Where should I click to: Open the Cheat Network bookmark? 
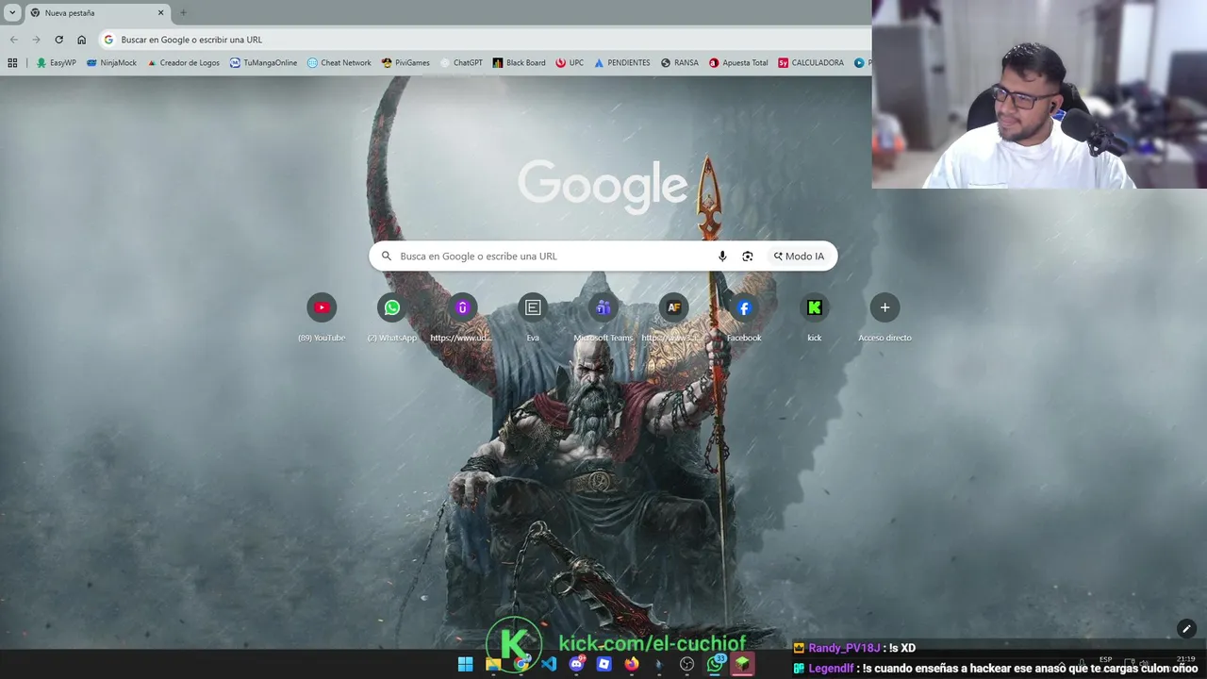point(339,62)
